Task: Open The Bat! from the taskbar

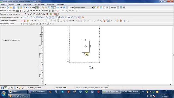Action: click(x=18, y=92)
